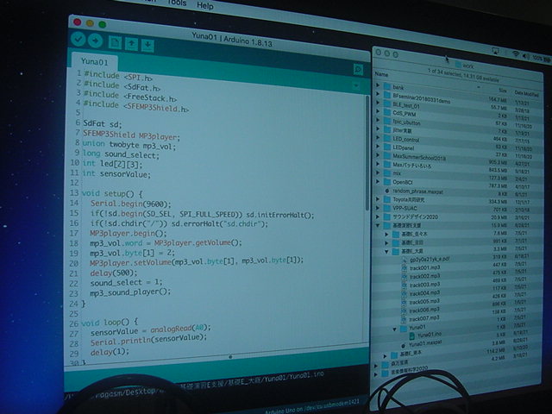Image resolution: width=552 pixels, height=414 pixels.
Task: Select track001.mp3 file icon
Action: coord(405,268)
